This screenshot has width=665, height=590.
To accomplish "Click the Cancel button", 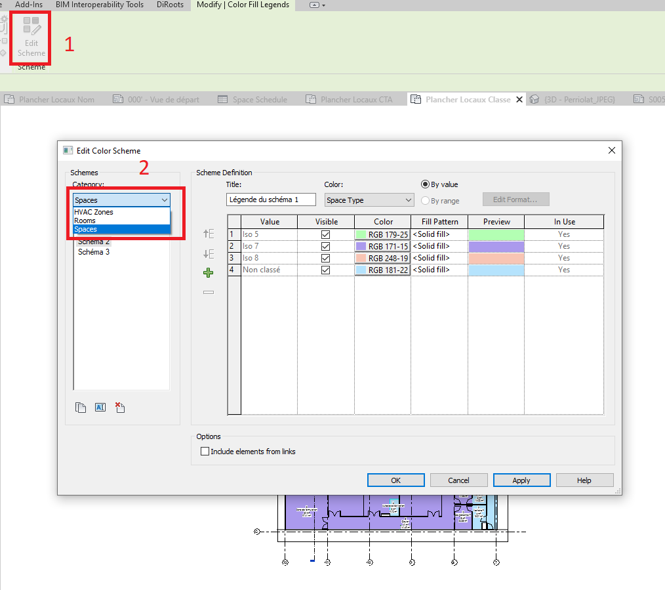I will pyautogui.click(x=458, y=480).
